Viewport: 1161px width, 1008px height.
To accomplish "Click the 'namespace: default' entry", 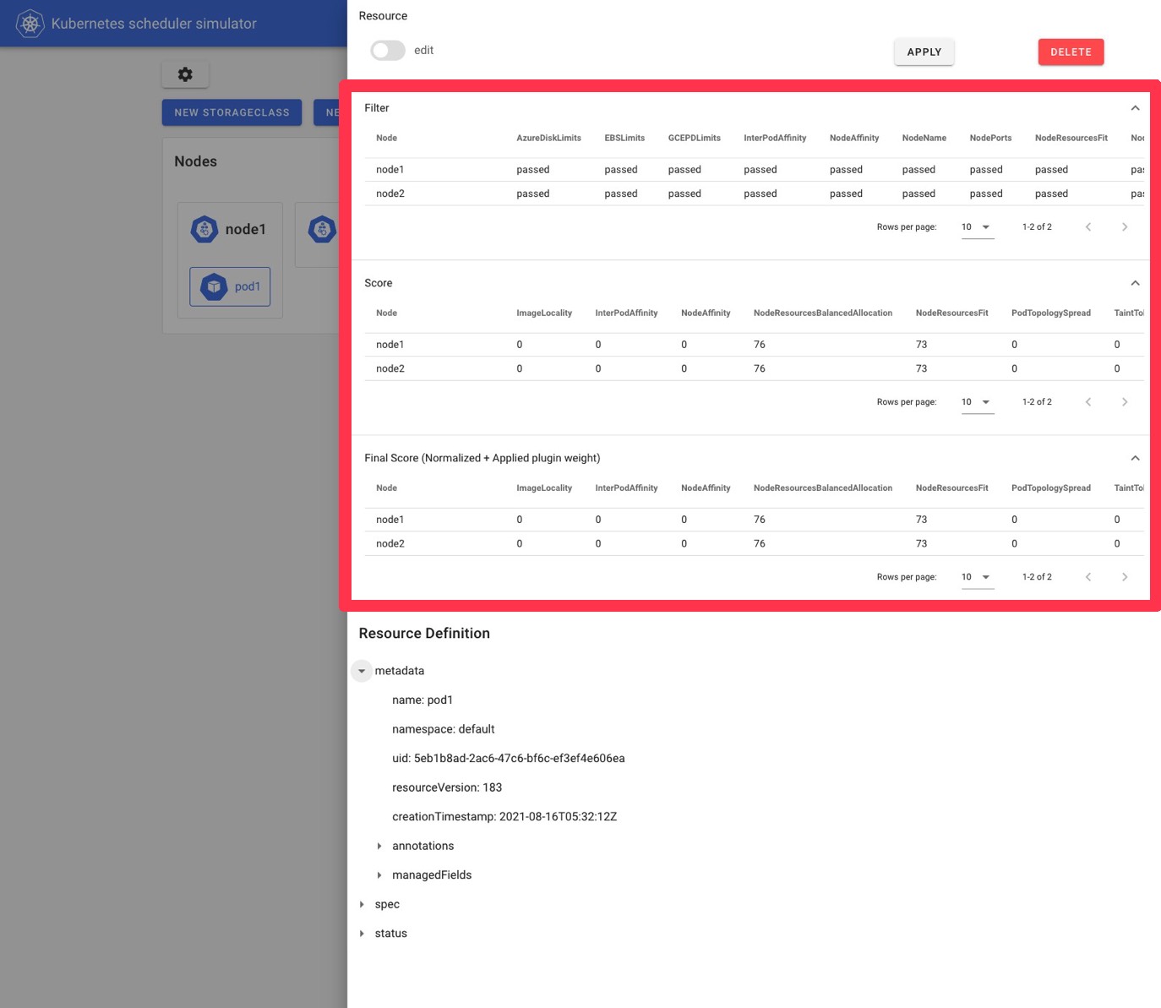I will pos(444,729).
